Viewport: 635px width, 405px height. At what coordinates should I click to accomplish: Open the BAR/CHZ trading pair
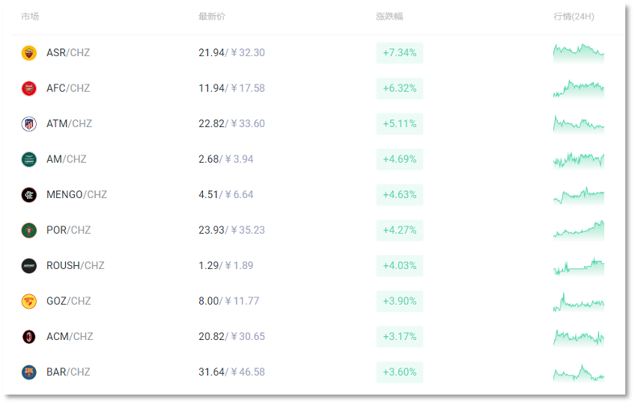(x=68, y=372)
